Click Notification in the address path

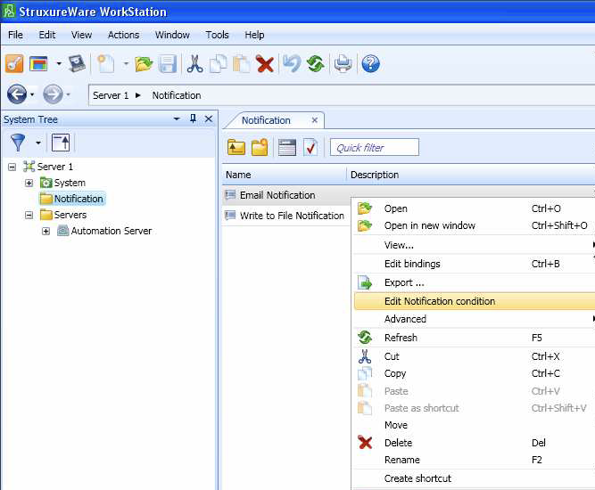pos(177,95)
